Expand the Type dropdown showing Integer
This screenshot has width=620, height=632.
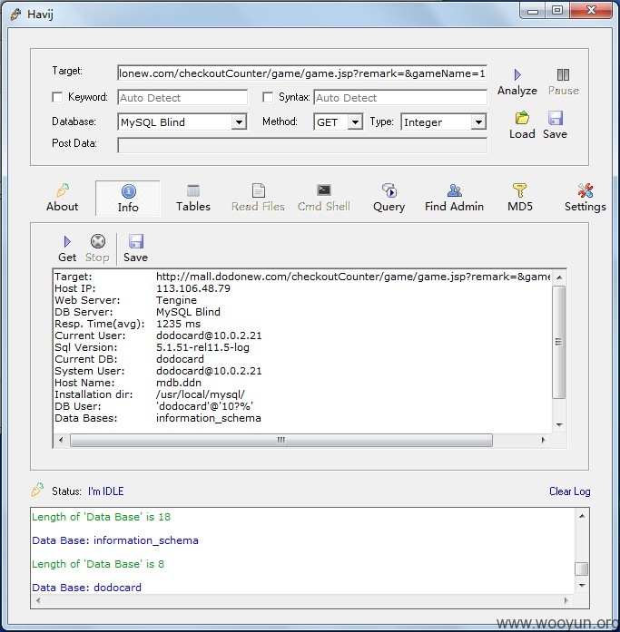tap(478, 122)
